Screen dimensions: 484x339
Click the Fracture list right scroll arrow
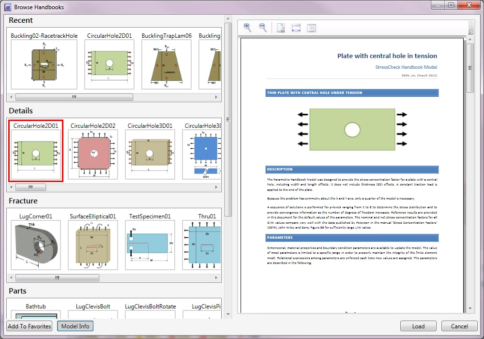point(217,278)
